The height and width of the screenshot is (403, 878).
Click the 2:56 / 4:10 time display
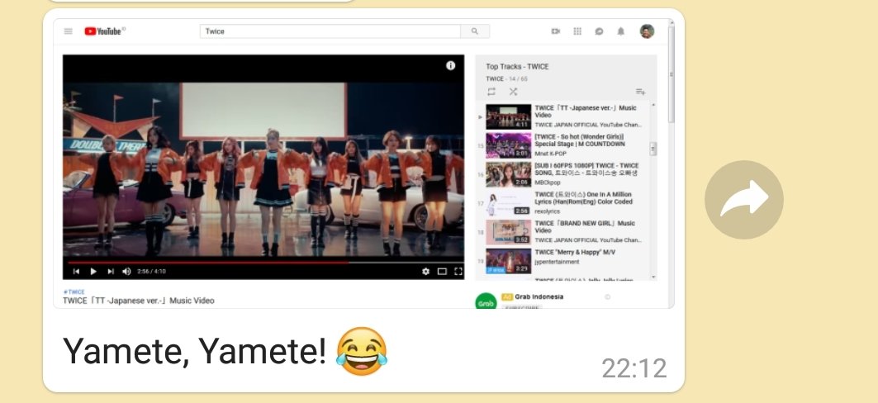152,272
